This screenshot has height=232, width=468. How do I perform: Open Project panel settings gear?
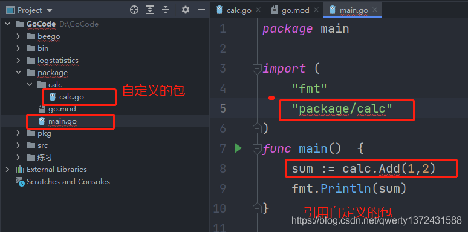(x=186, y=10)
